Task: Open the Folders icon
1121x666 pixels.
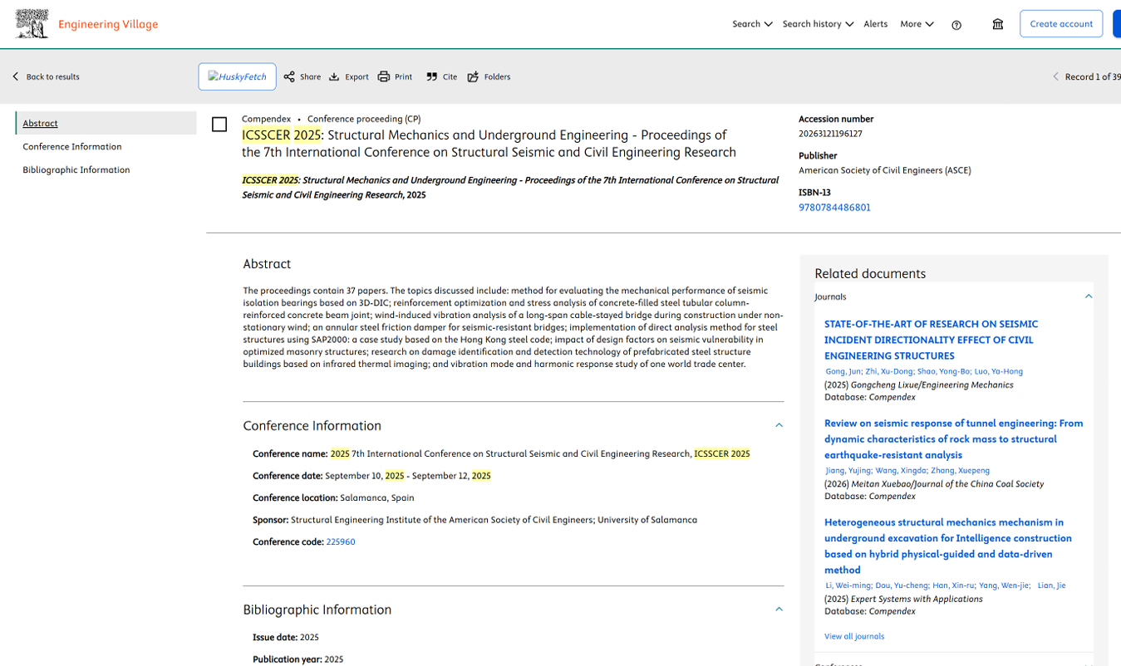Action: (x=473, y=76)
